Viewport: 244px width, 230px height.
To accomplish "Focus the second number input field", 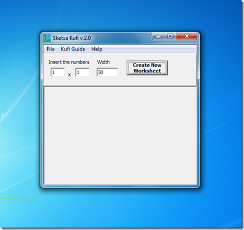I will click(x=83, y=72).
